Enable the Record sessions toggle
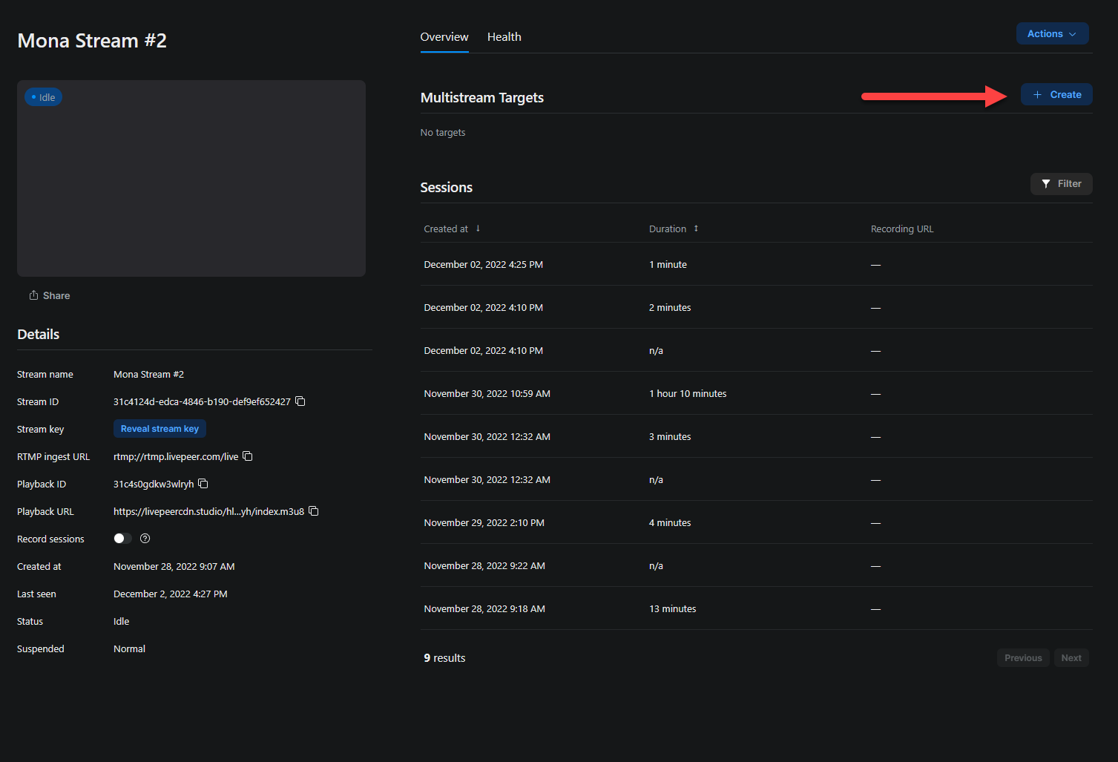Viewport: 1118px width, 762px height. click(122, 539)
